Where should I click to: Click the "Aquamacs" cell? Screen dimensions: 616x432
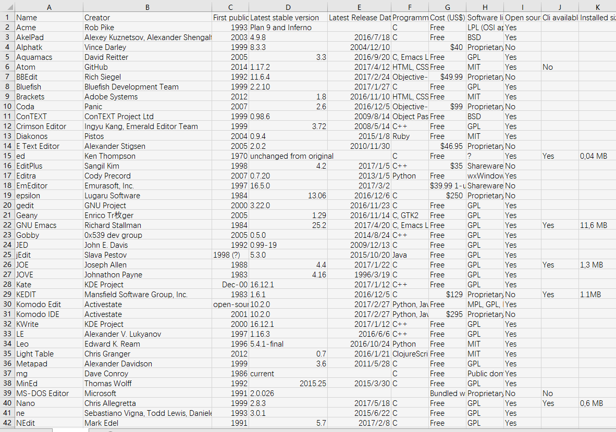point(48,57)
